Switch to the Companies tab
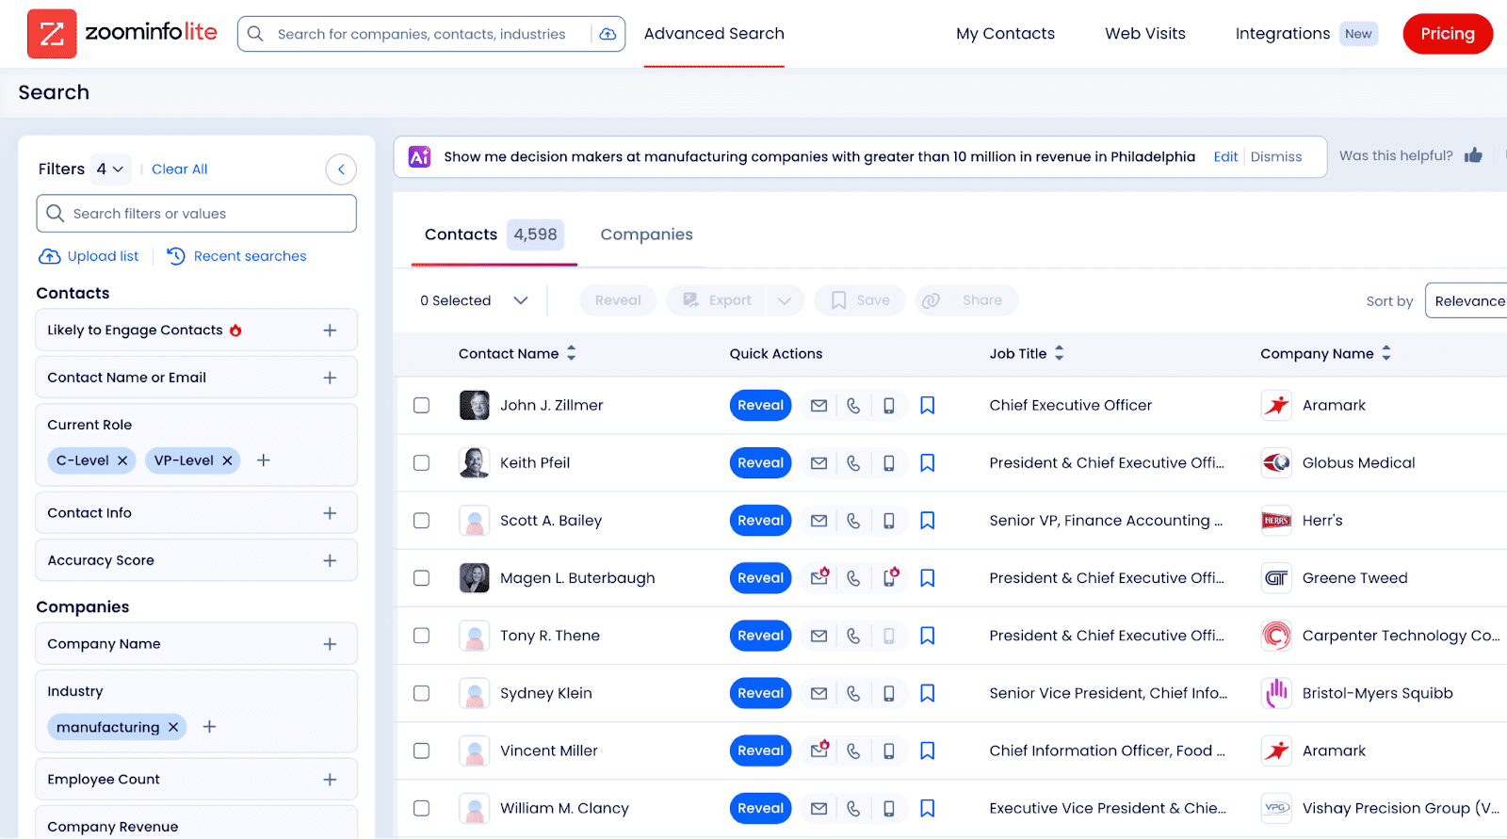Image resolution: width=1507 pixels, height=839 pixels. click(646, 234)
